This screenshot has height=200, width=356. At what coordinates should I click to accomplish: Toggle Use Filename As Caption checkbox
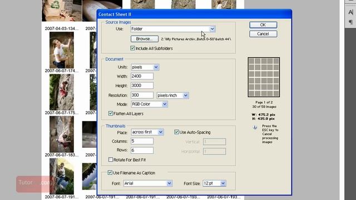110,173
